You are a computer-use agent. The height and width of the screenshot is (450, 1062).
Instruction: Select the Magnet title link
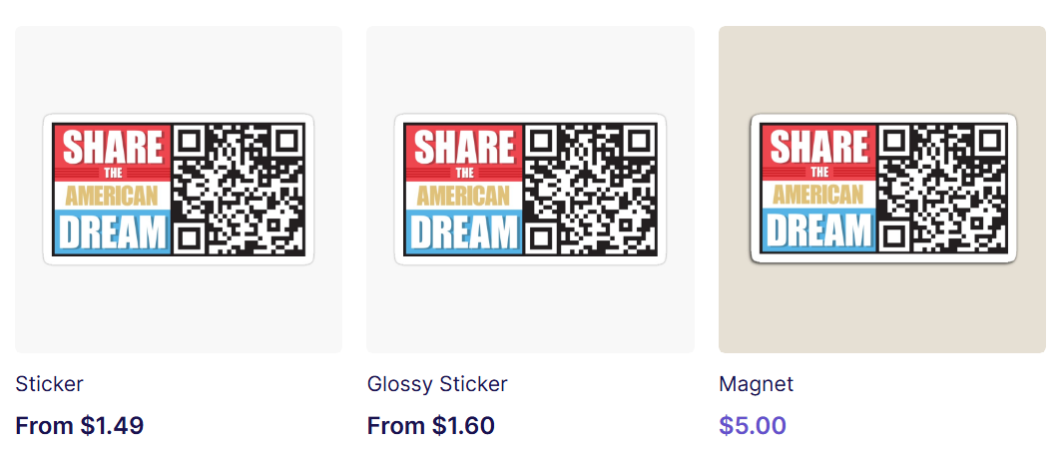(x=756, y=384)
